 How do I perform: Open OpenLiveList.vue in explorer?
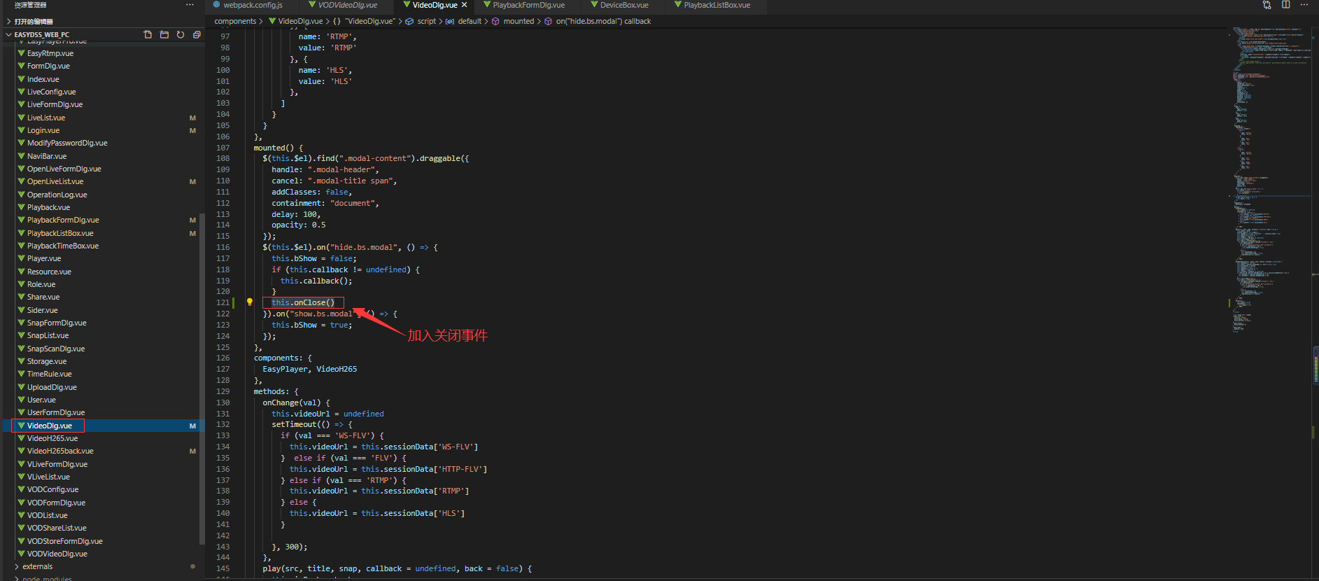[55, 181]
